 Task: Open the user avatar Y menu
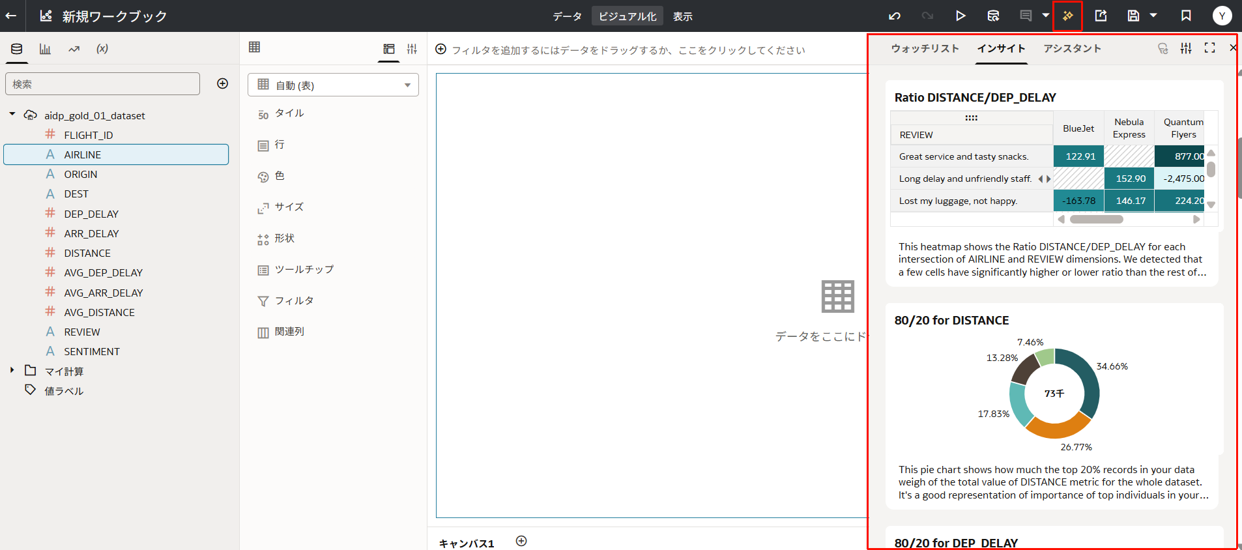pos(1222,16)
